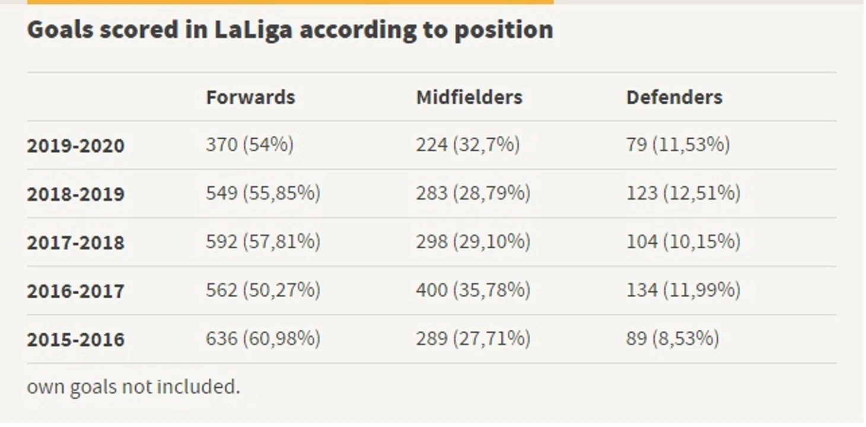Image resolution: width=866 pixels, height=427 pixels.
Task: Click the 134 (11,99%) defenders cell
Action: (683, 291)
